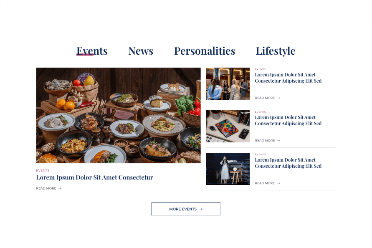Open the thumbnail of people talking

228,84
